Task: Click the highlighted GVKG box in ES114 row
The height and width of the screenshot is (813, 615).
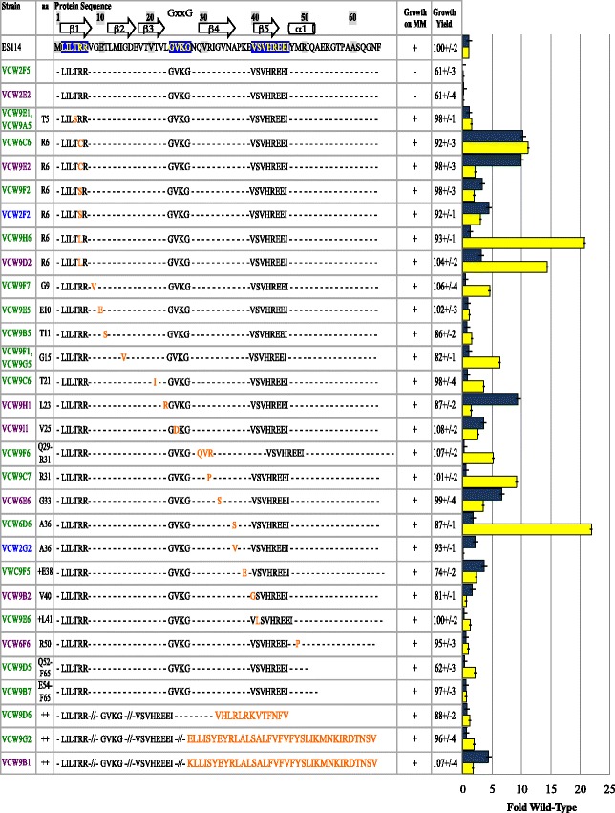Action: click(180, 45)
